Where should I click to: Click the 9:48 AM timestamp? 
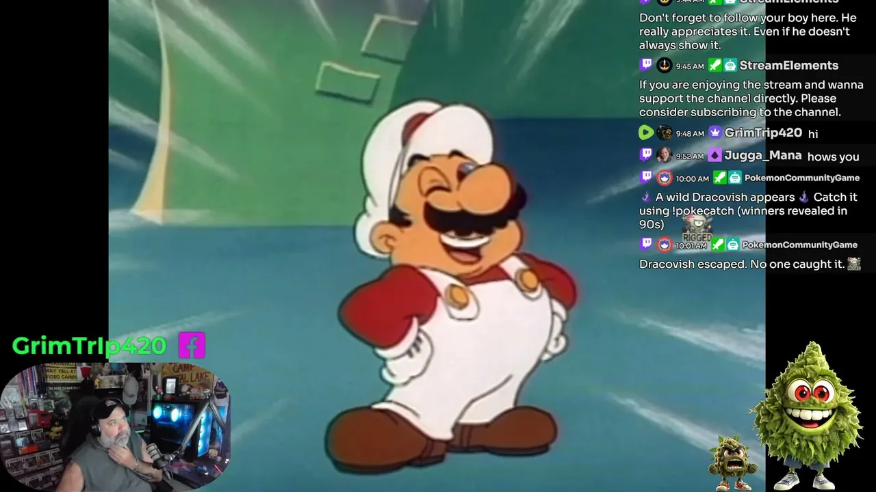coord(690,133)
